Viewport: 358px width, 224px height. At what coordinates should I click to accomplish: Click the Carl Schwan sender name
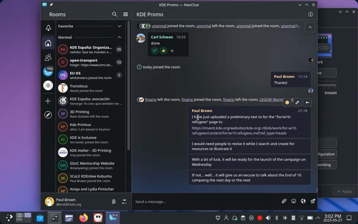pos(162,37)
